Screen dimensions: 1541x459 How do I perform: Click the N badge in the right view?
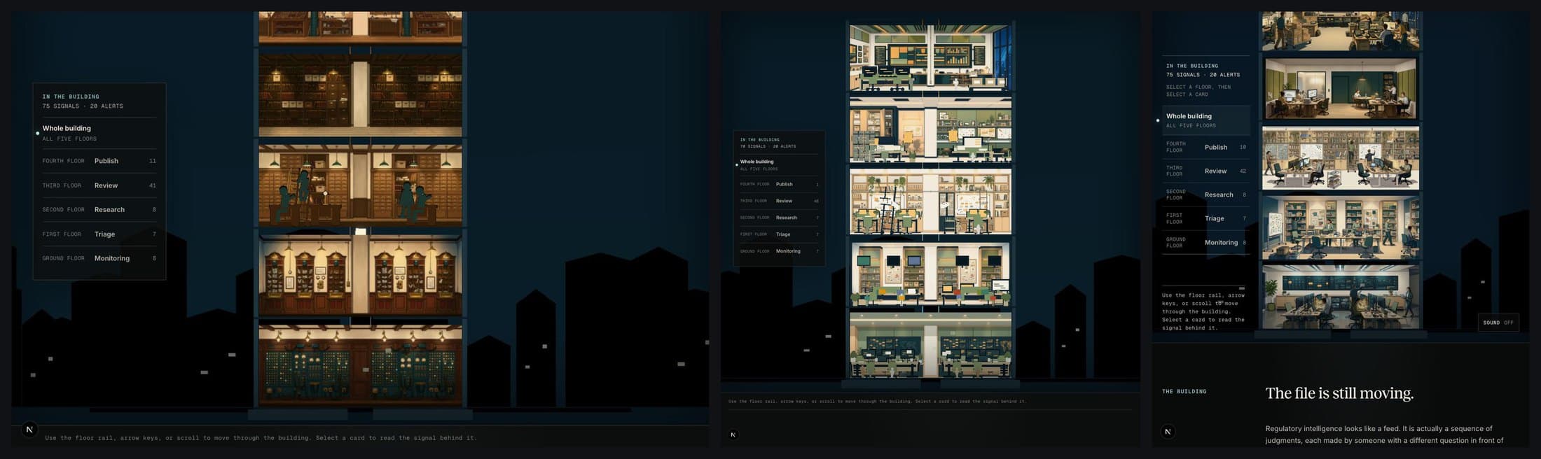tap(1168, 432)
